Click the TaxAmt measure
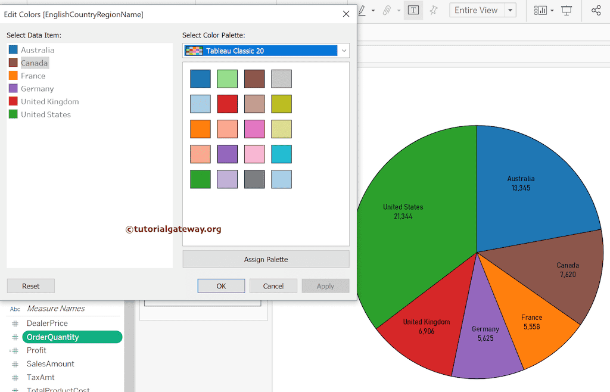610x392 pixels. (x=41, y=378)
